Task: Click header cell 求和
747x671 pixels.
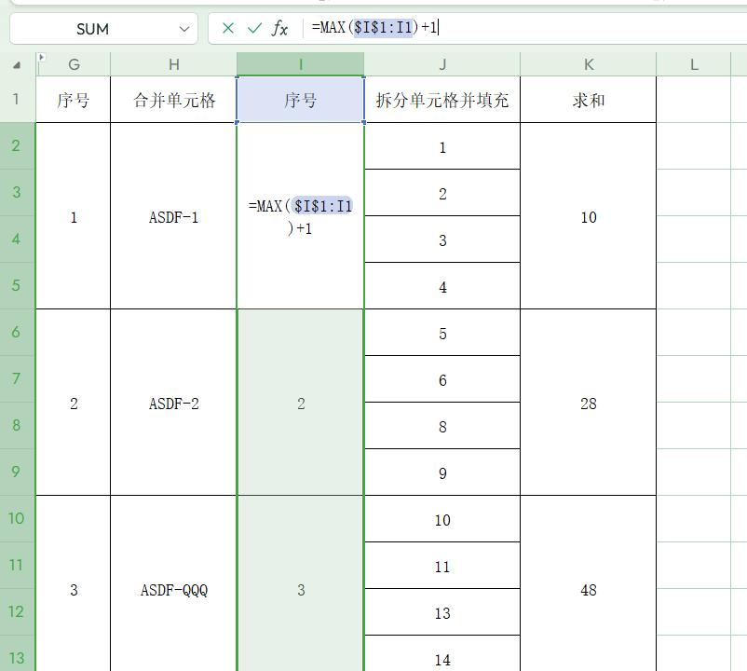Action: click(589, 100)
